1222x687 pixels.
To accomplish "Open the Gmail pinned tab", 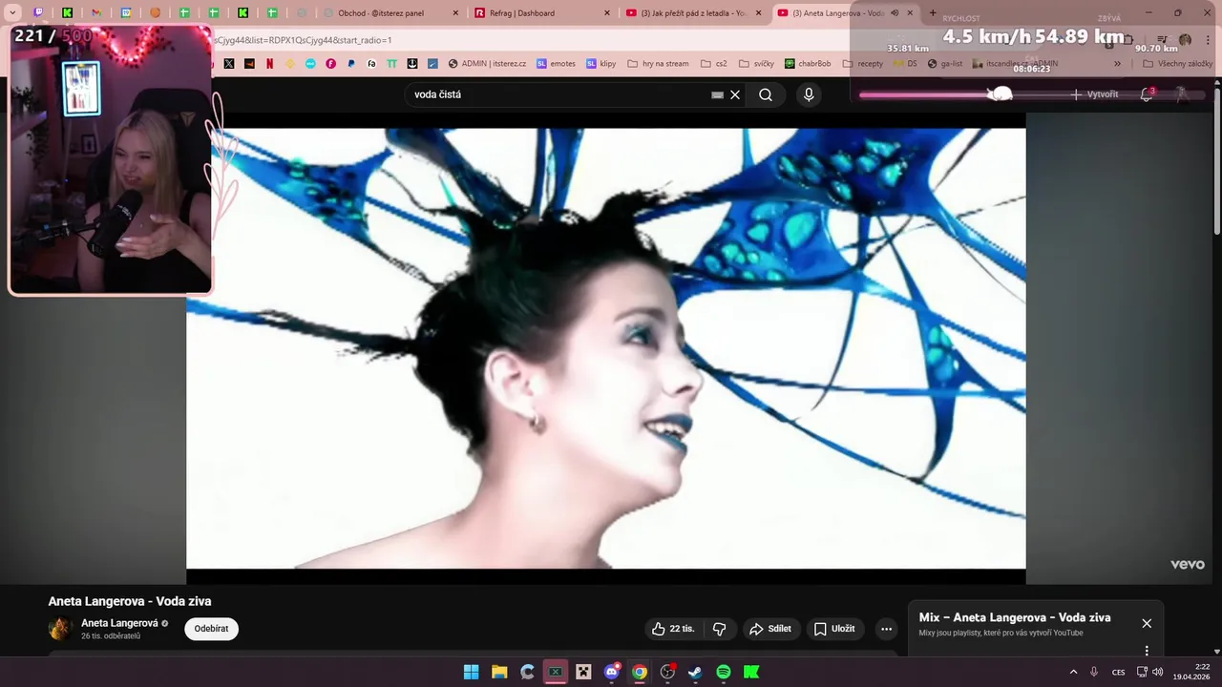I will click(x=96, y=13).
